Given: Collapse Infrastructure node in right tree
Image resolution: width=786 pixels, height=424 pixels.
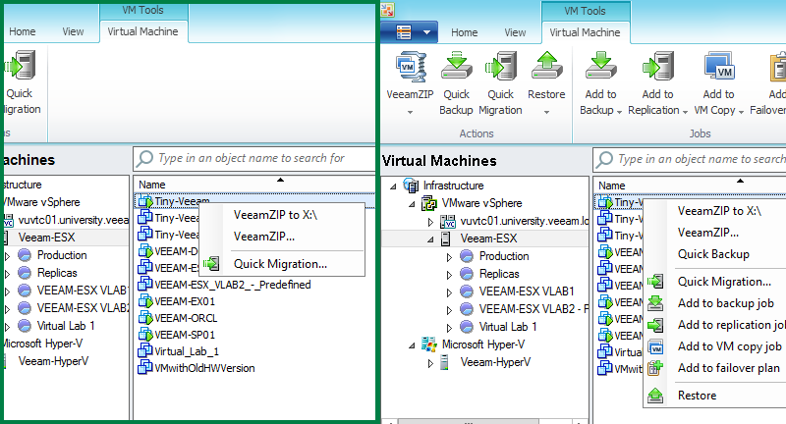Looking at the screenshot, I should [394, 186].
